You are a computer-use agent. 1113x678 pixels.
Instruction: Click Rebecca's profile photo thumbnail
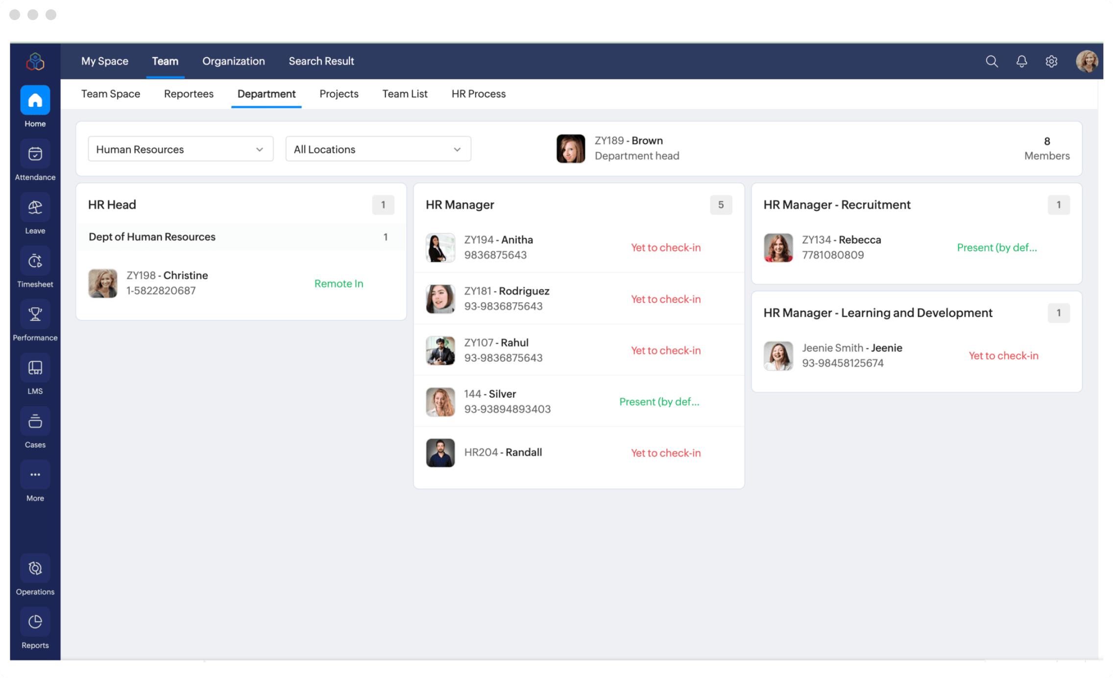click(x=778, y=247)
